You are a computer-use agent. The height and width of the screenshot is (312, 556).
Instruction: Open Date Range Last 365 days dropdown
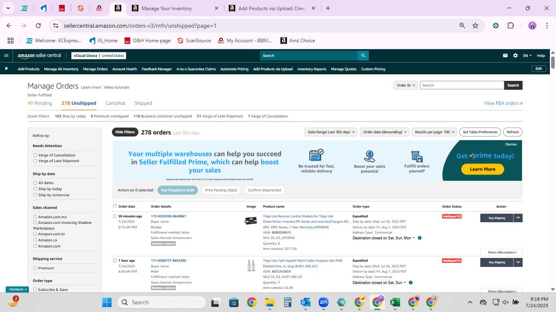click(331, 132)
